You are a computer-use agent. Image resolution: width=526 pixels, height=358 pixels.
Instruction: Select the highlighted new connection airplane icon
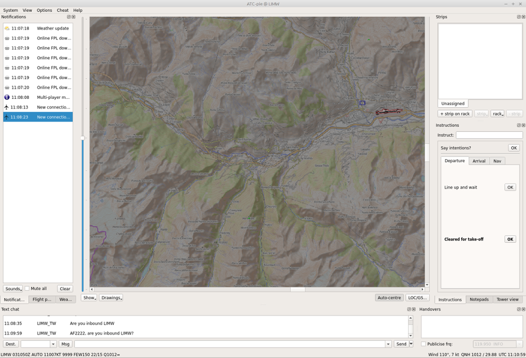click(x=7, y=117)
